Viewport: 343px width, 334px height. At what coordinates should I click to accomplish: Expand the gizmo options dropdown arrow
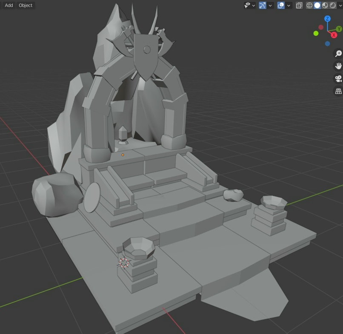[x=271, y=5]
